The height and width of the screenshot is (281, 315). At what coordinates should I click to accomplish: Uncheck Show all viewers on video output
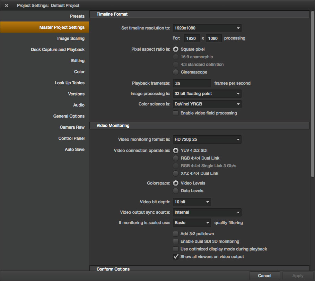(176, 257)
